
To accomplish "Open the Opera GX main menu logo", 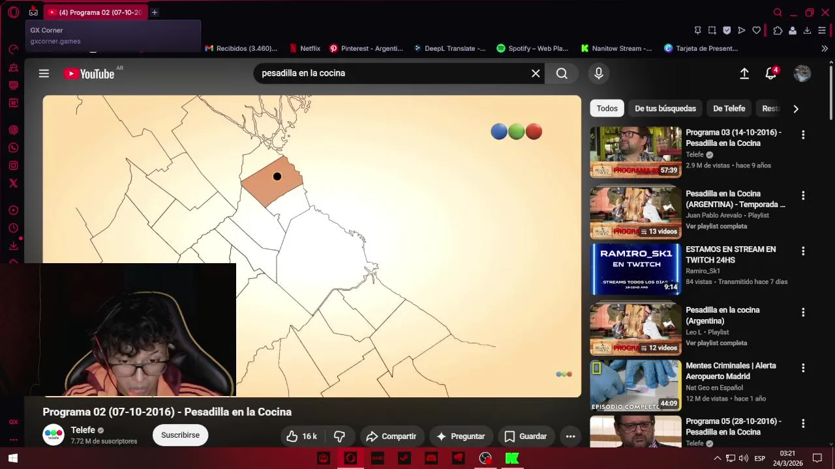I will click(x=13, y=12).
